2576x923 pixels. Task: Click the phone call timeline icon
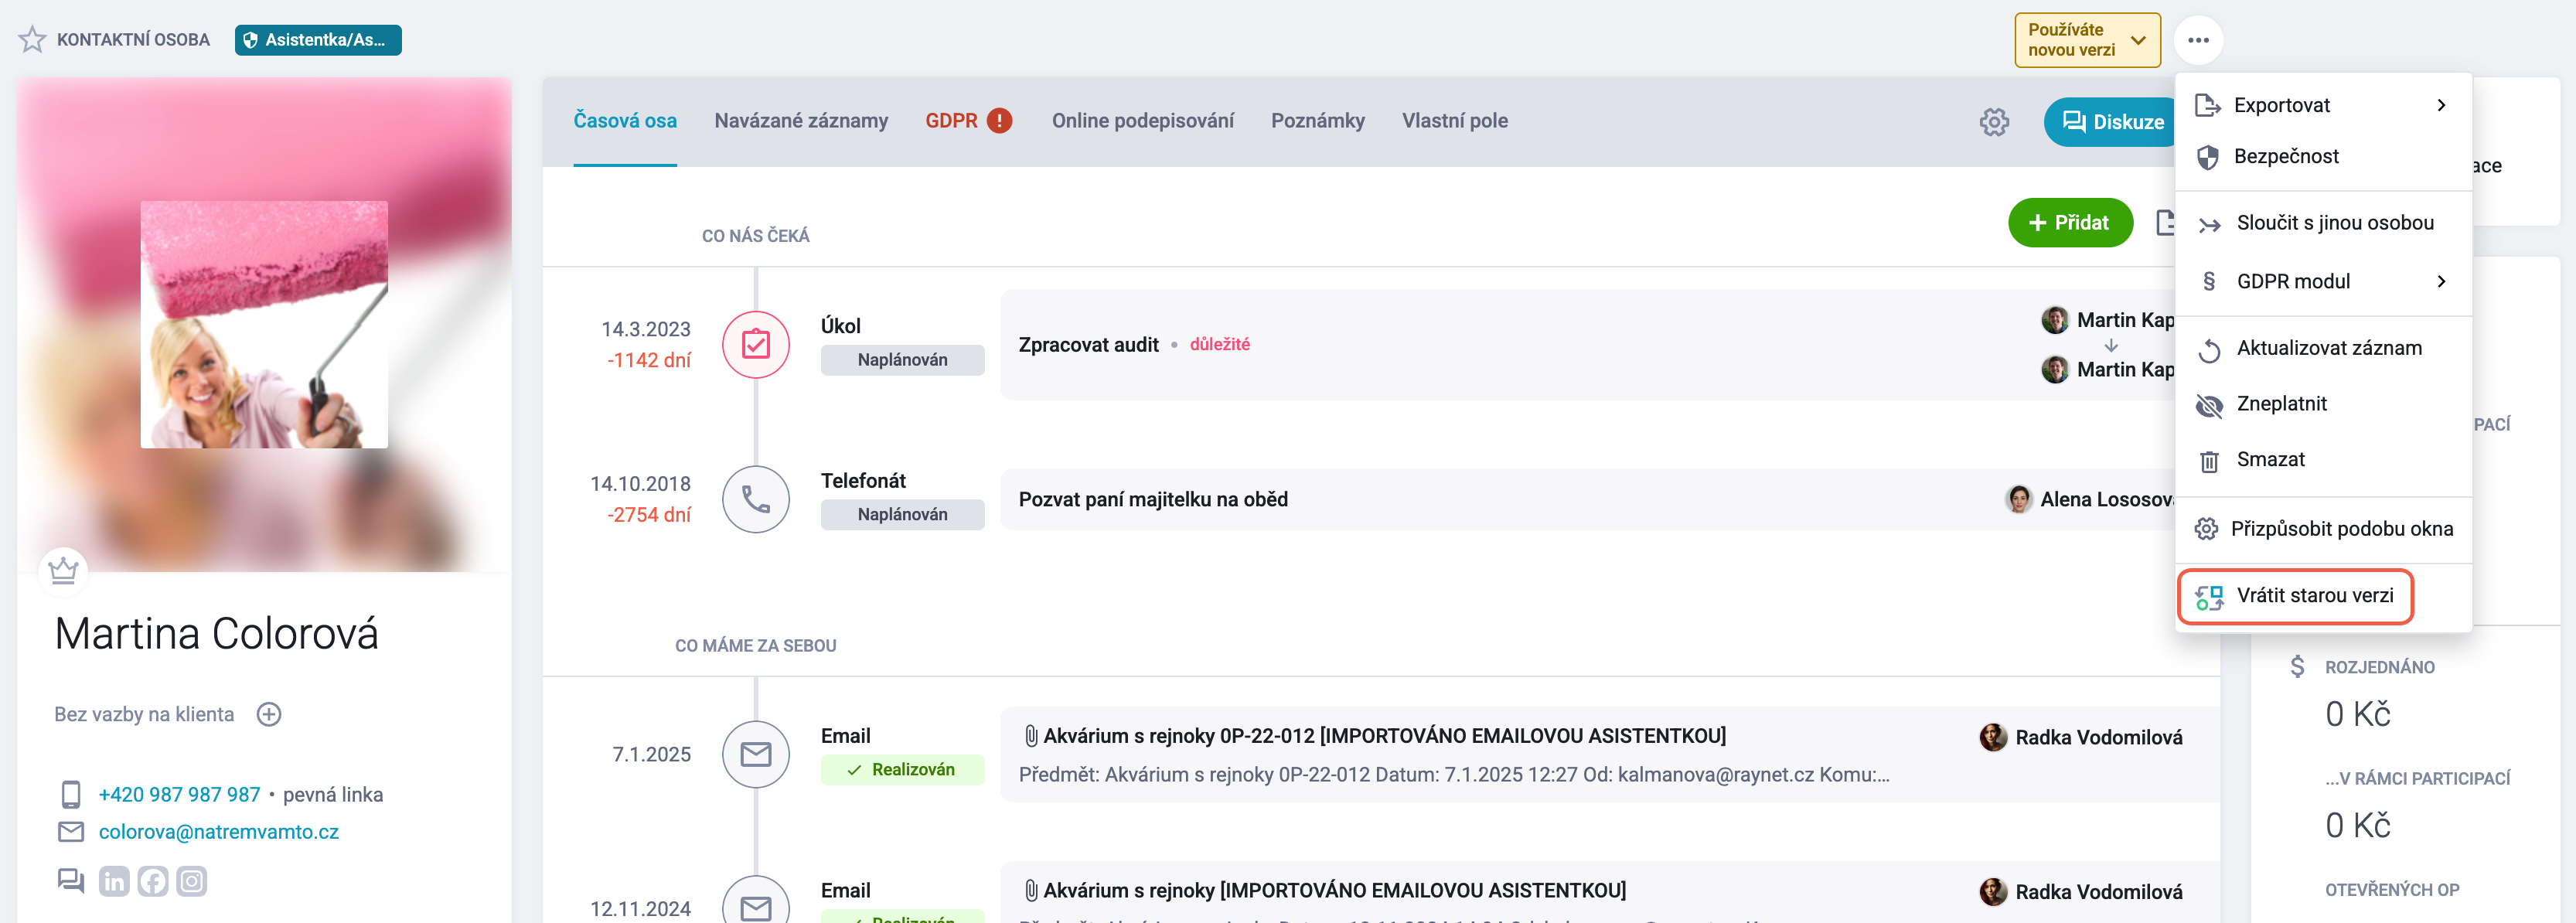pos(756,499)
